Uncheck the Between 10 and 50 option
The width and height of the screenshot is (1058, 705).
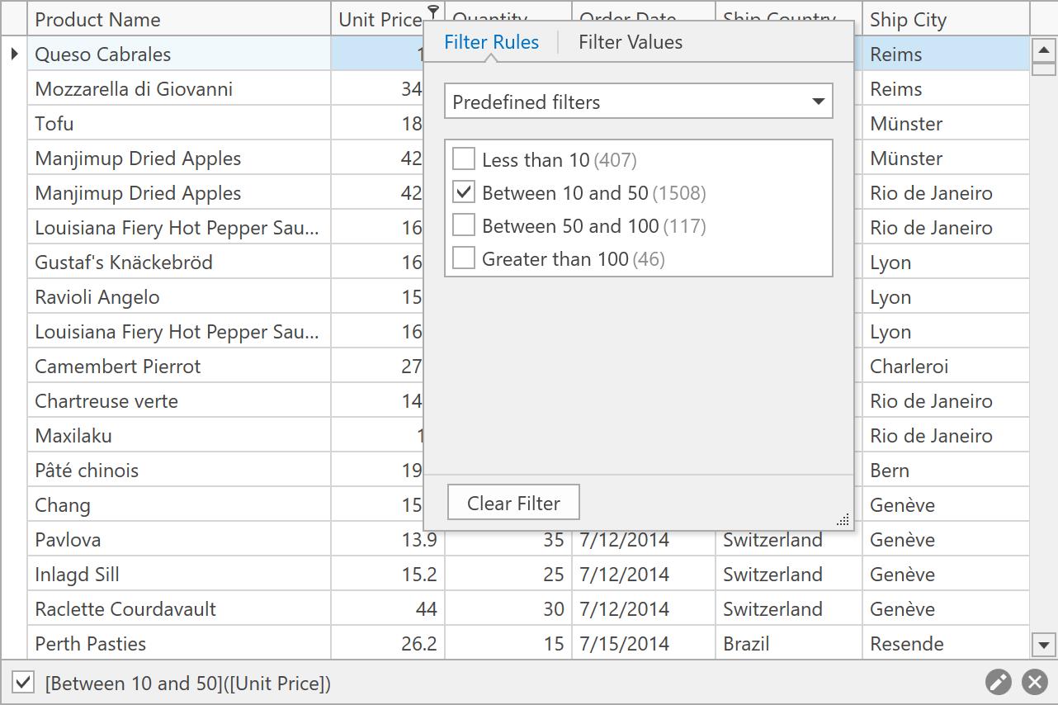coord(465,192)
